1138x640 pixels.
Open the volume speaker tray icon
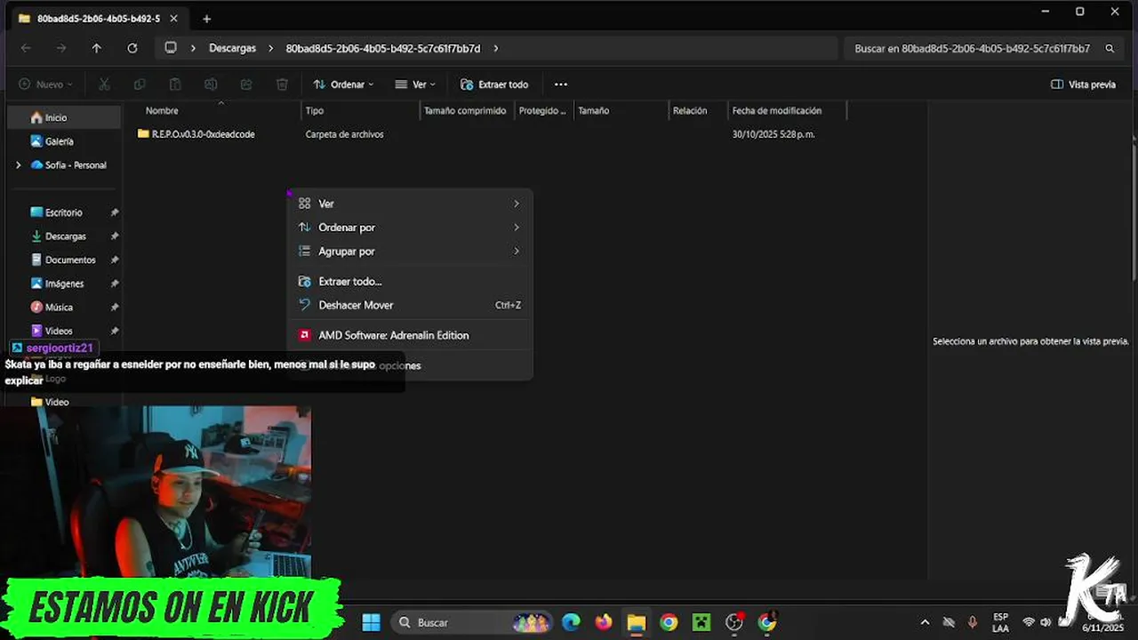(1046, 622)
